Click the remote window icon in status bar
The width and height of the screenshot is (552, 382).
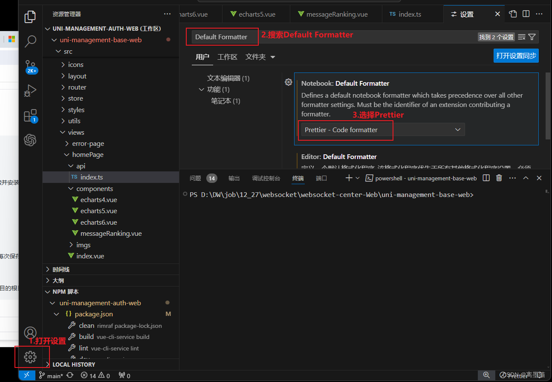click(x=26, y=376)
